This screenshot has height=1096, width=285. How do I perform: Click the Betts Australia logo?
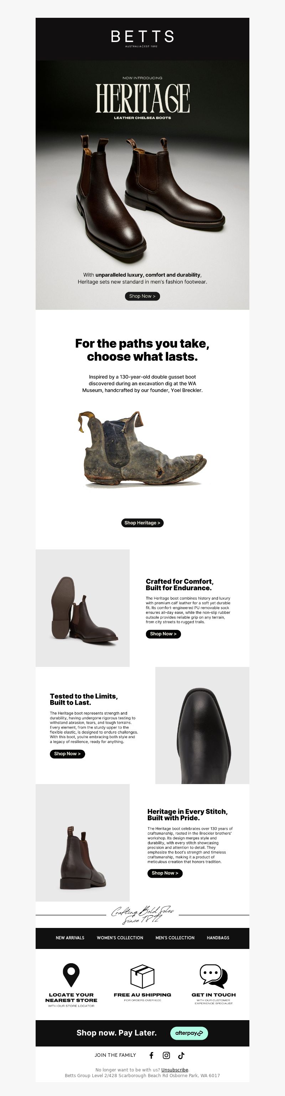(142, 38)
